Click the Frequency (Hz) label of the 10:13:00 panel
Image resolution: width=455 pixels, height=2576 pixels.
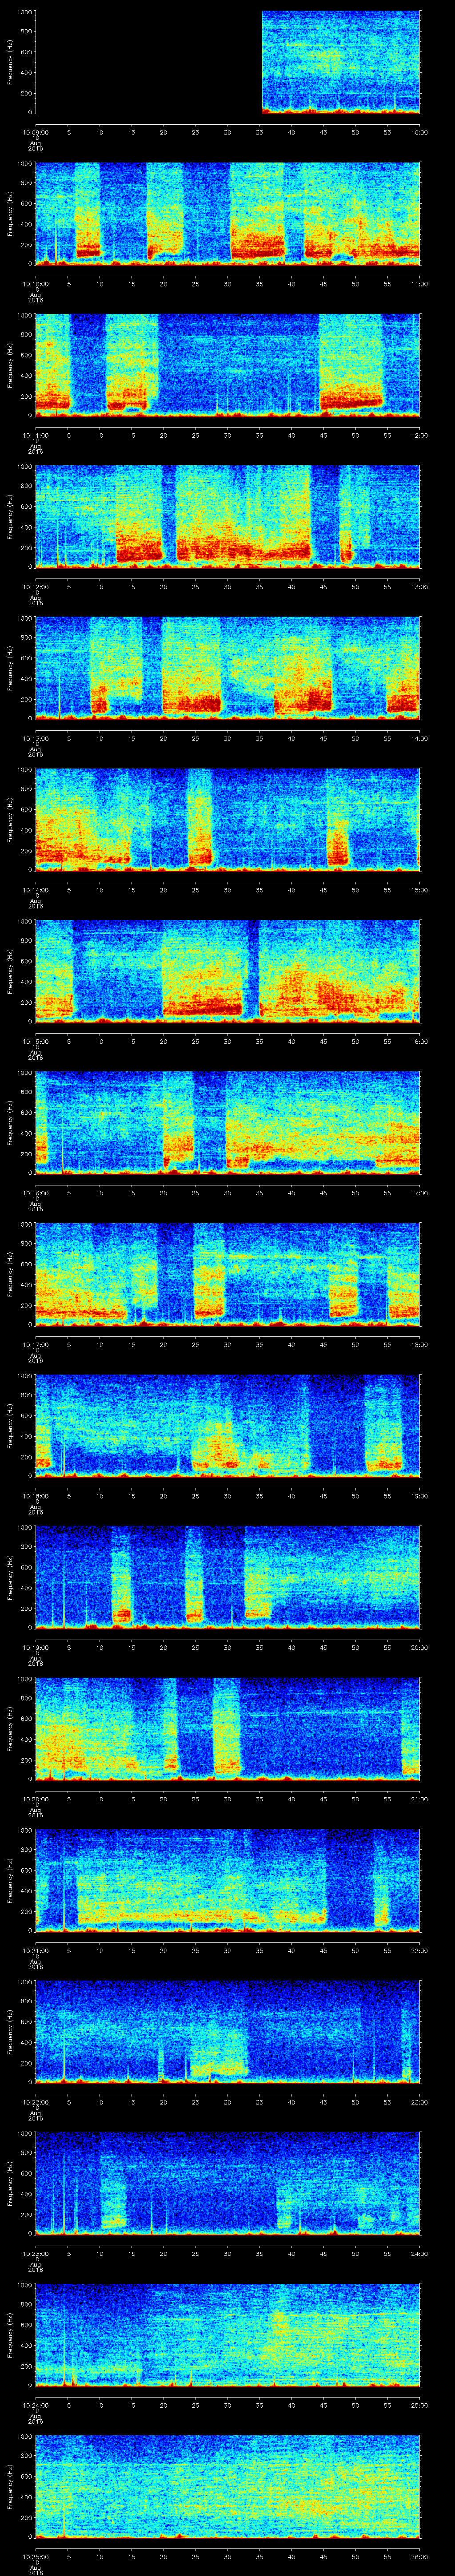click(x=10, y=668)
